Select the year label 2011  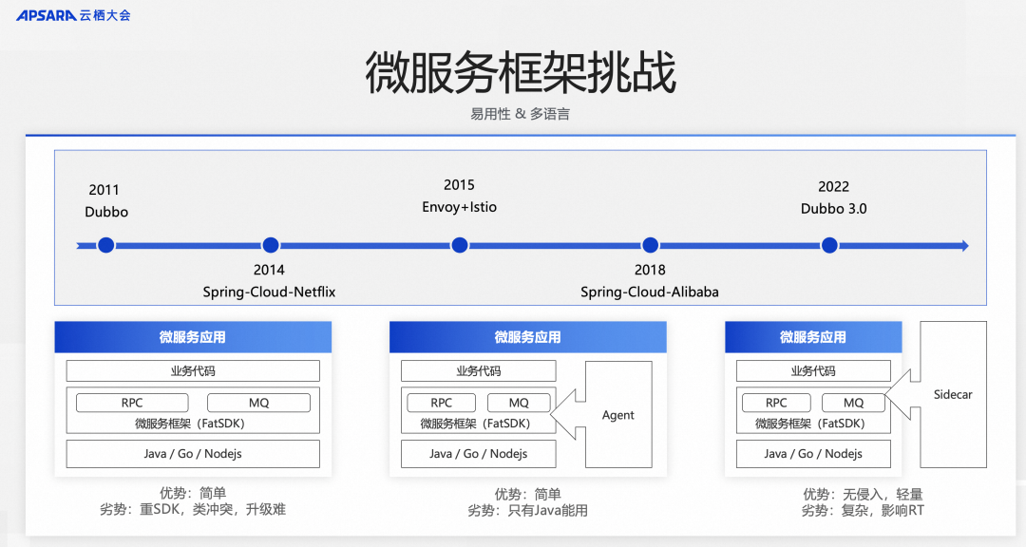[x=104, y=190]
